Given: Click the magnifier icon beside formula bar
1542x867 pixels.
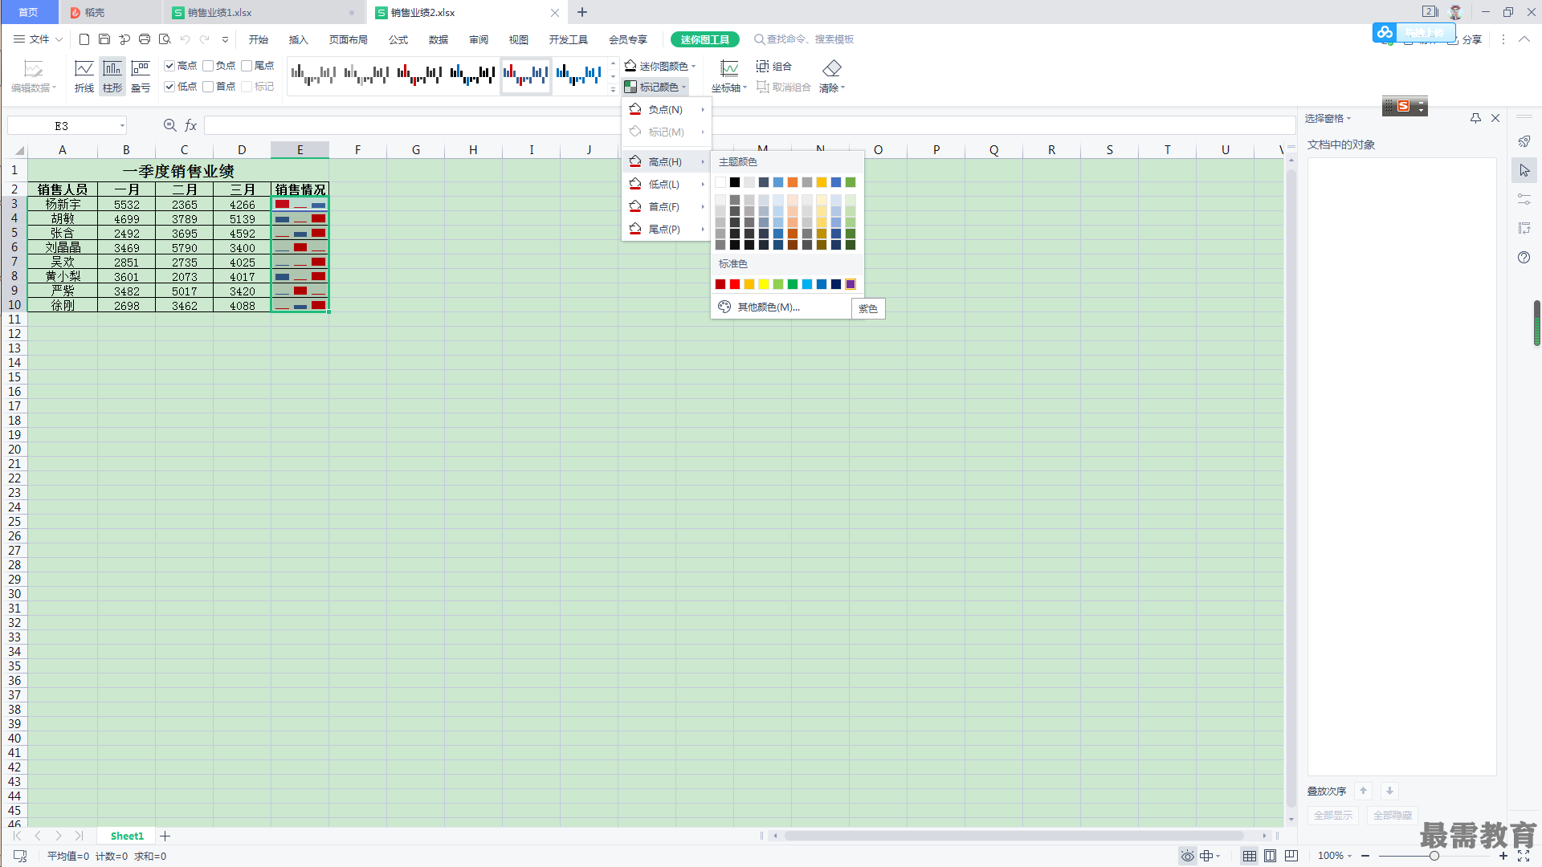Looking at the screenshot, I should tap(170, 125).
